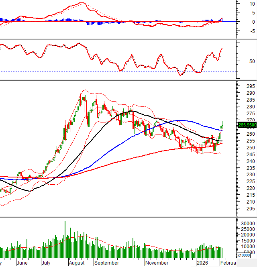Click the 295 level on the price axis
The height and width of the screenshot is (267, 257).
(x=251, y=86)
